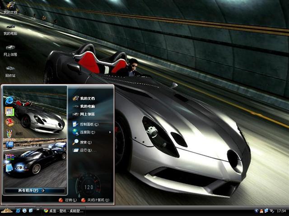Click the 注销 log off button
Image resolution: width=289 pixels, height=216 pixels.
[67, 200]
